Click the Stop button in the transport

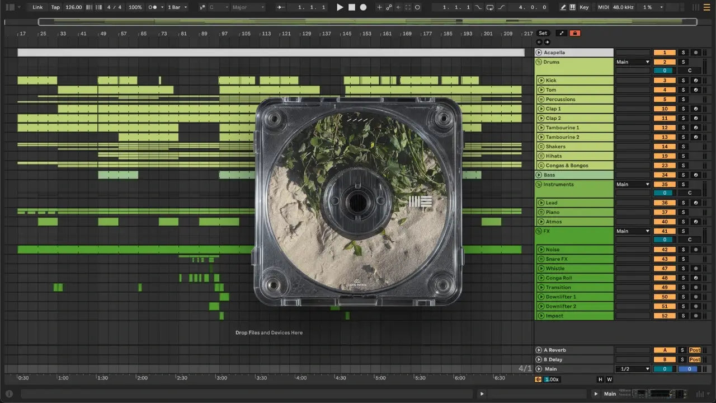351,7
